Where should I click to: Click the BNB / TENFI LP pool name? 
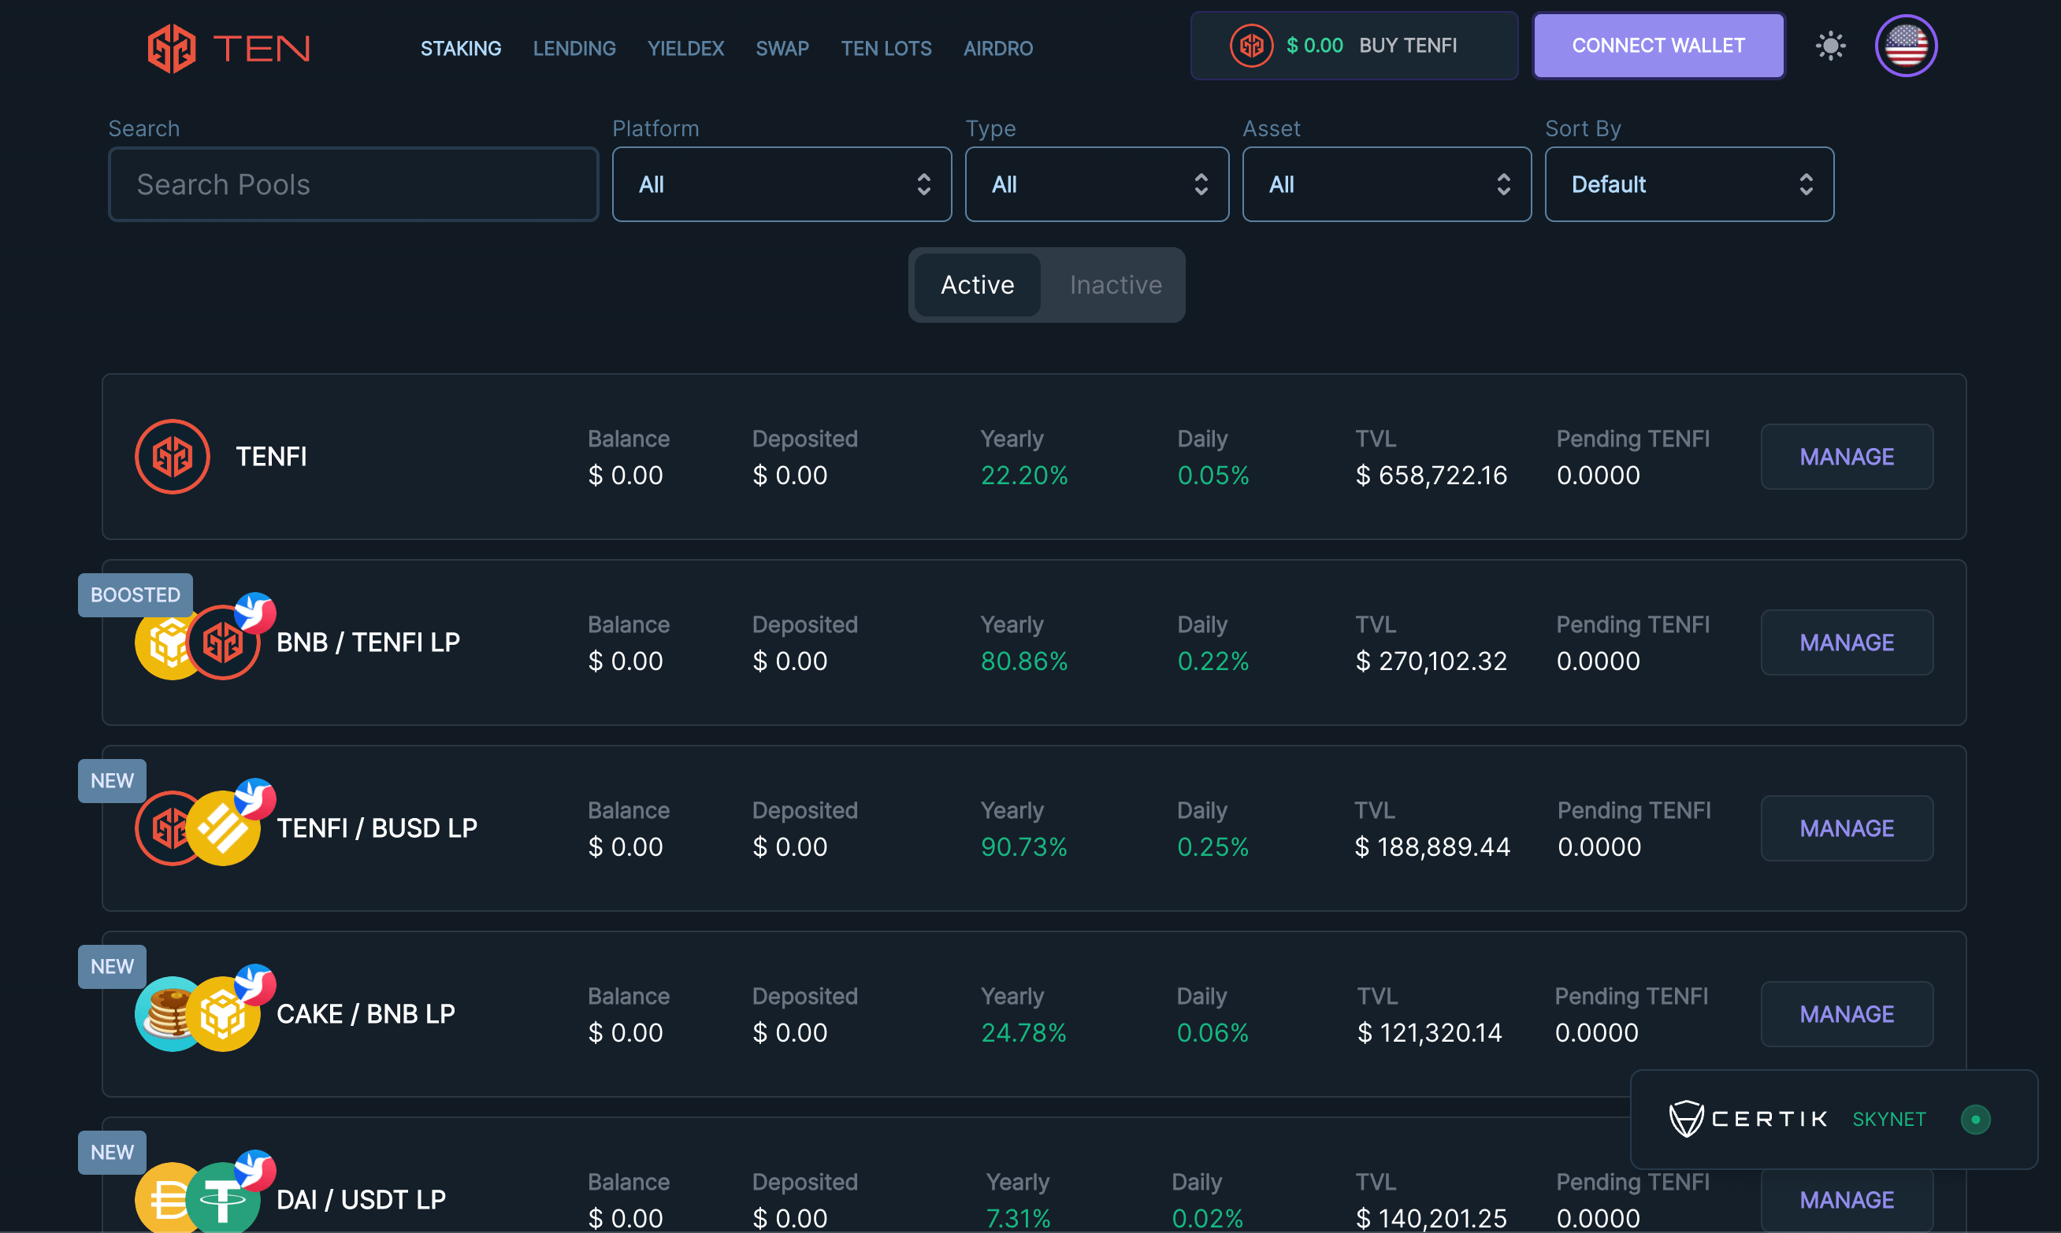[x=368, y=642]
